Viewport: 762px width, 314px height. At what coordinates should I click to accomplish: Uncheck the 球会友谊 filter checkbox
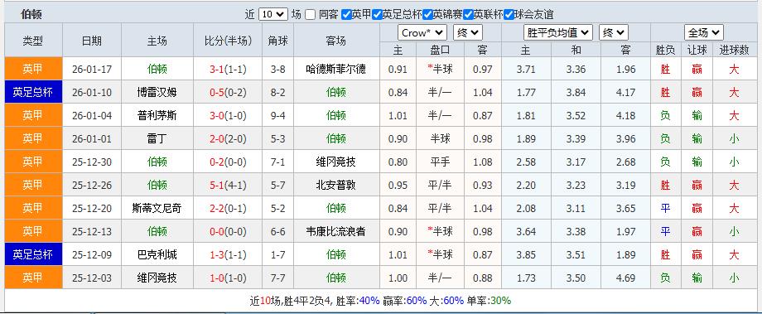pos(509,15)
